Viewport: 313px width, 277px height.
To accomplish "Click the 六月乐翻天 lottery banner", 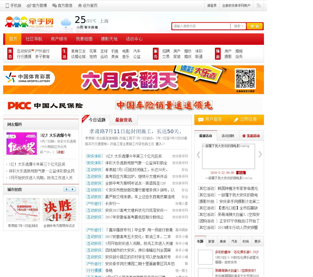I will coord(134,80).
